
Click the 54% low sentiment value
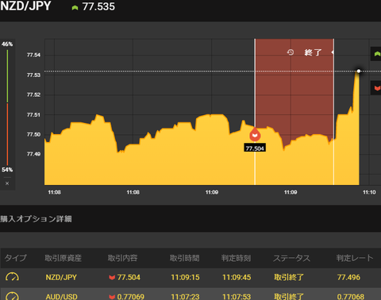click(x=7, y=170)
